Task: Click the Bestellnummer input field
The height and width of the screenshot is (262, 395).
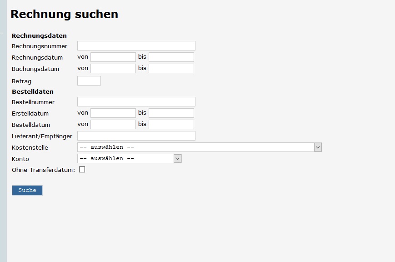Action: tap(136, 102)
